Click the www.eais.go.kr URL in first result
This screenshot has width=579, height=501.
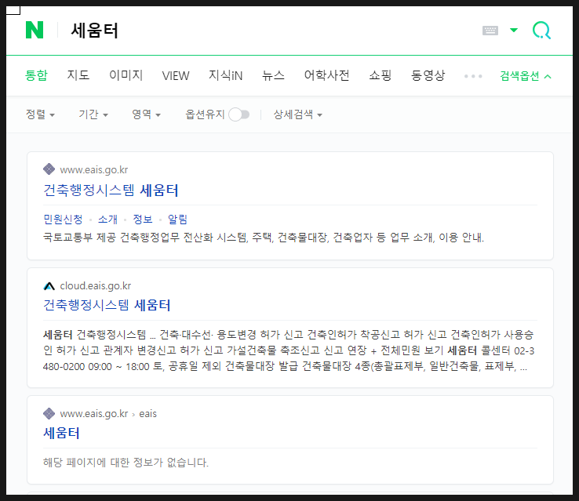pos(94,169)
